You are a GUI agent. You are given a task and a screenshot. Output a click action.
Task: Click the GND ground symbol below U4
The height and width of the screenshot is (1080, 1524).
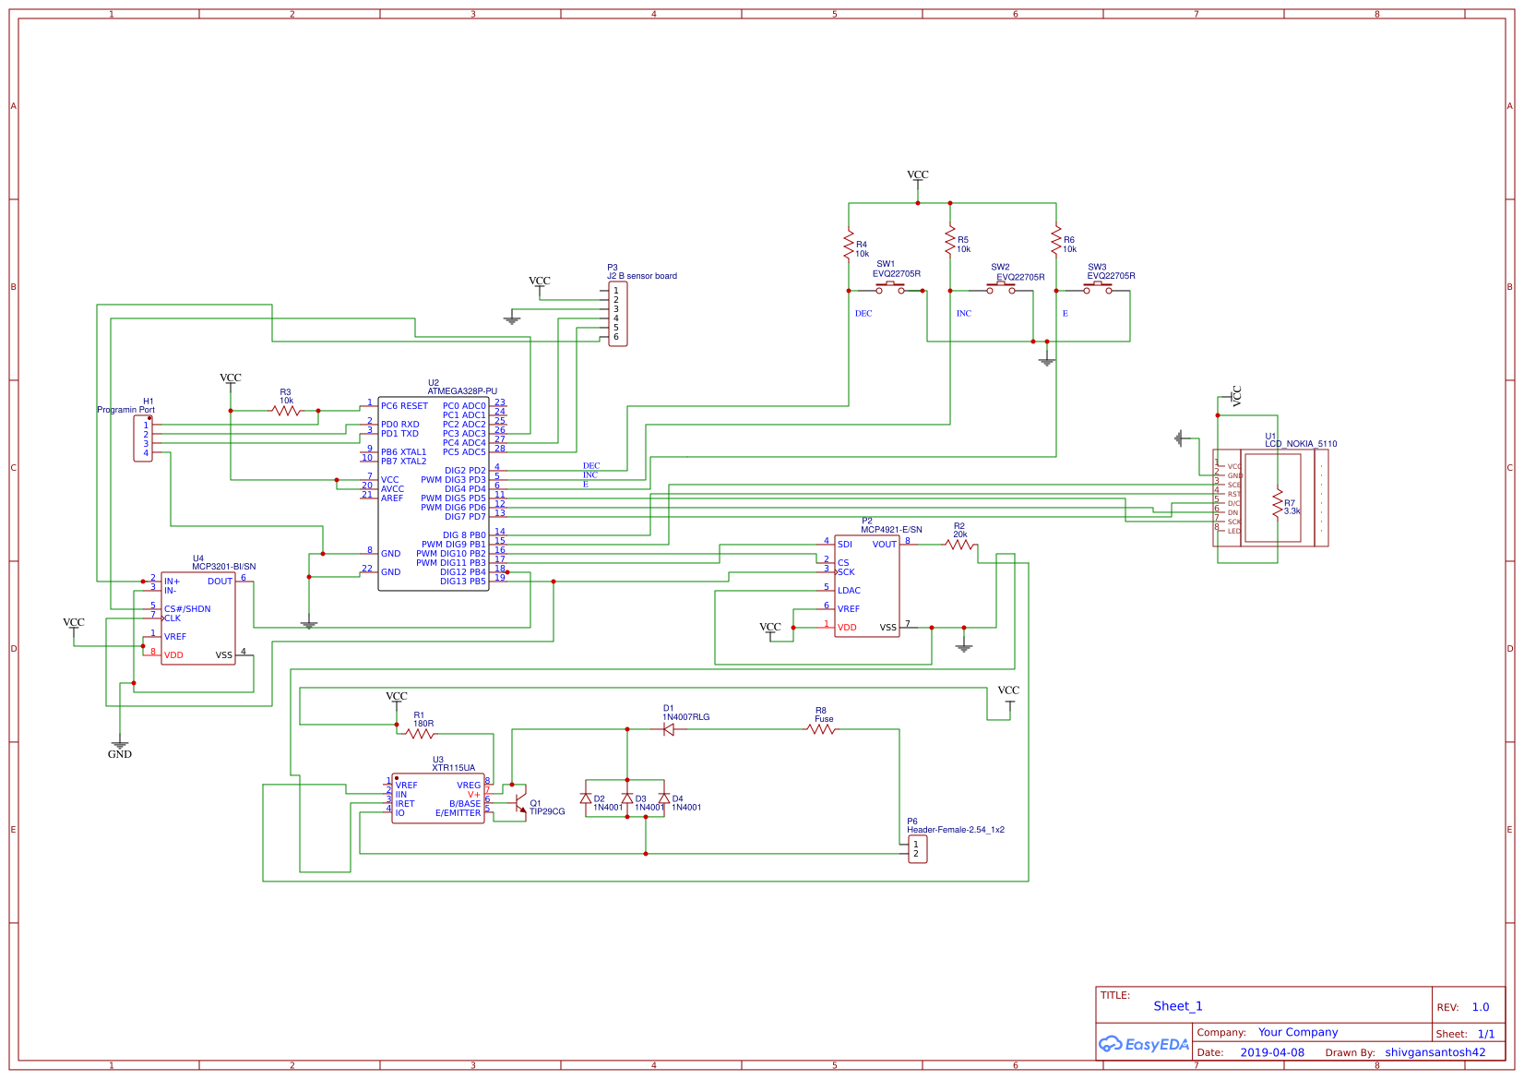[x=119, y=743]
